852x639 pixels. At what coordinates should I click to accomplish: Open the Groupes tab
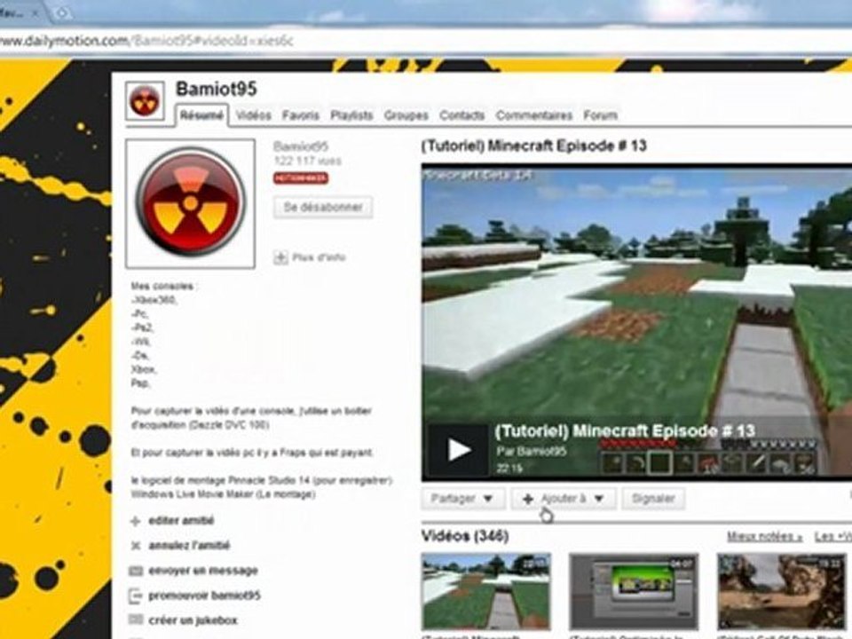coord(406,115)
